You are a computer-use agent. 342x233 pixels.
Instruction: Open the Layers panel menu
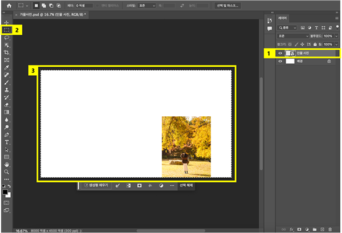[x=337, y=18]
